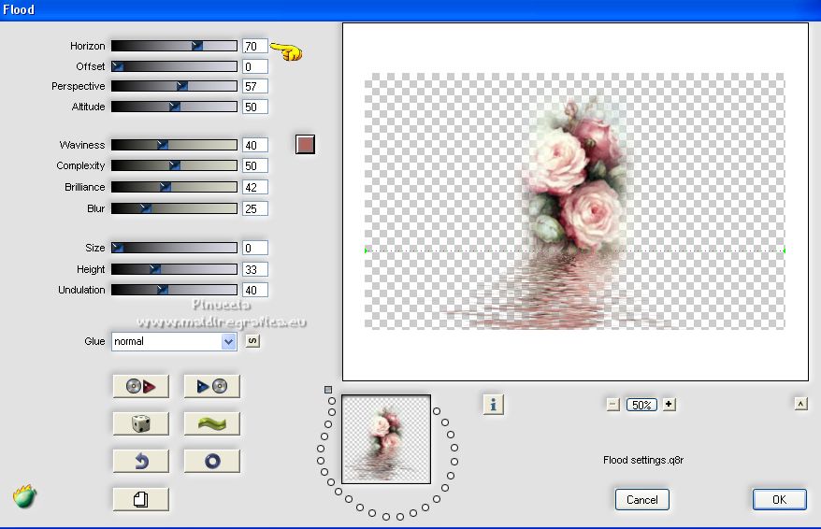Click the green horizon line right handle

click(784, 250)
